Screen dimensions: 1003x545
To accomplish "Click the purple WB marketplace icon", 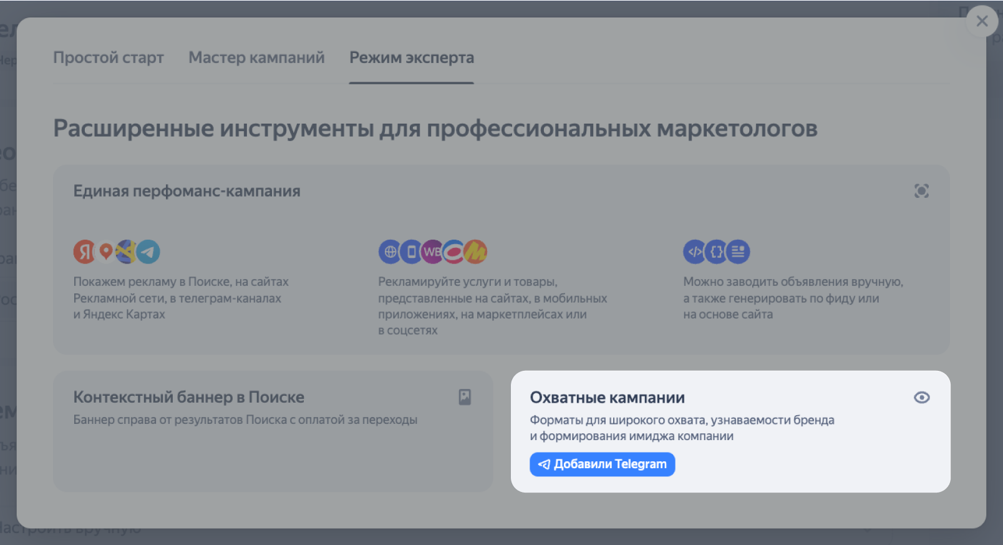I will tap(432, 252).
